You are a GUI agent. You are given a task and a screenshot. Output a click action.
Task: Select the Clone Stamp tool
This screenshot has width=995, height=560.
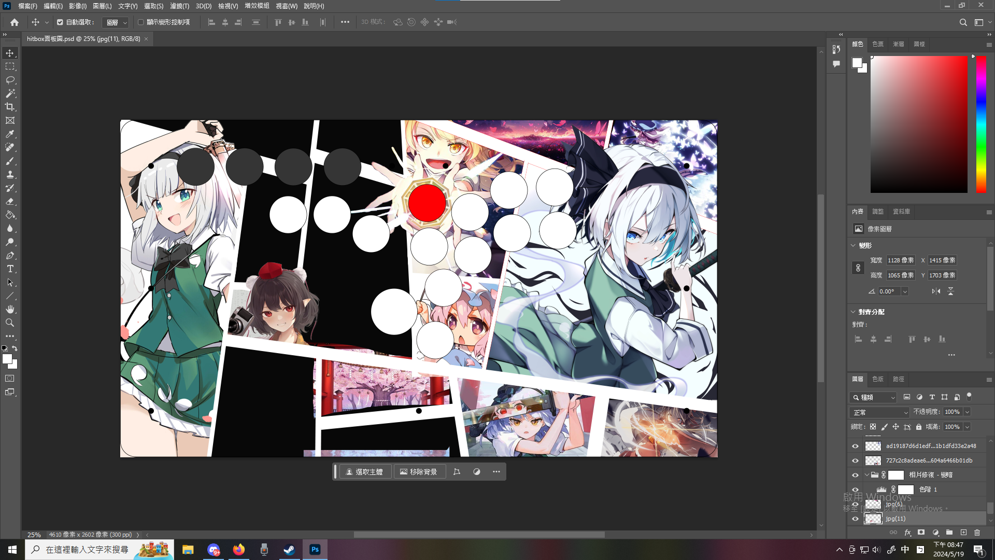[10, 174]
